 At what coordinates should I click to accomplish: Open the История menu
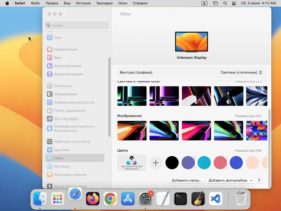coord(83,3)
